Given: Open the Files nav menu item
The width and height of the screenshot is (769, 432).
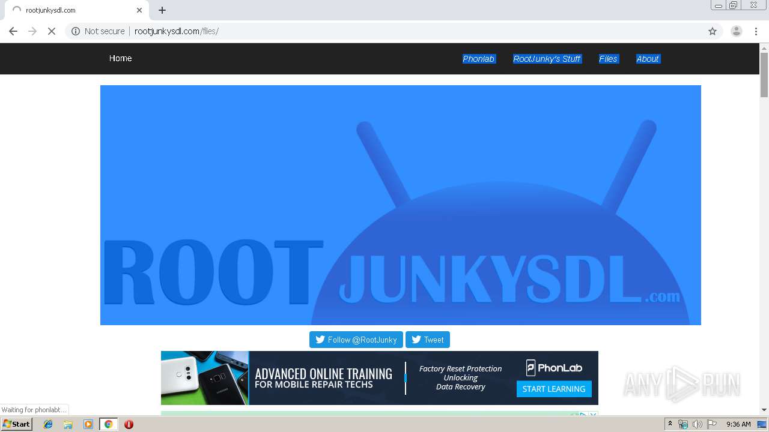Looking at the screenshot, I should (x=608, y=59).
